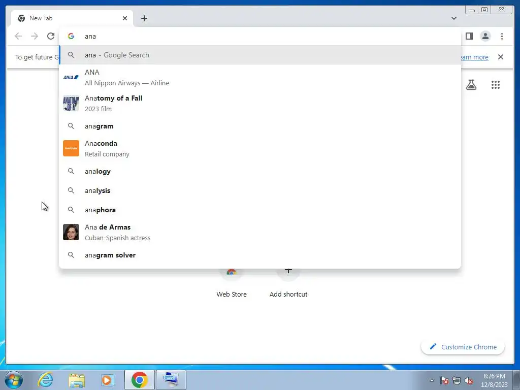This screenshot has width=520, height=390.
Task: Dismiss the info bar with the X
Action: tap(500, 57)
